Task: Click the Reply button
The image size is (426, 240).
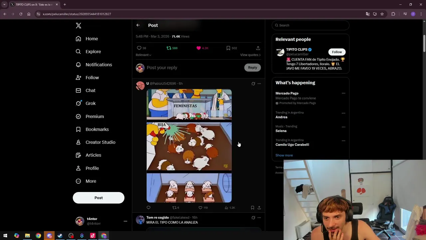Action: 253,68
